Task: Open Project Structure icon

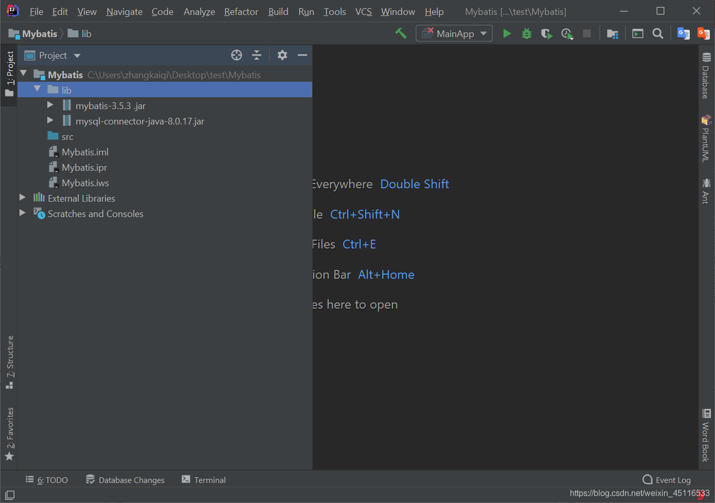Action: [x=612, y=34]
